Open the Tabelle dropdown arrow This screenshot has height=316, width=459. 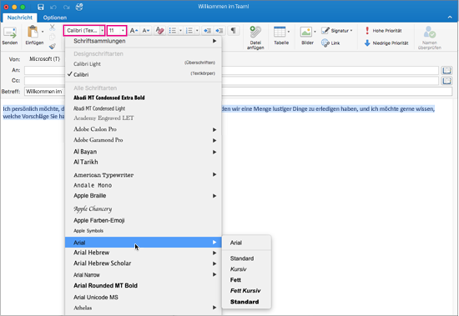[289, 32]
